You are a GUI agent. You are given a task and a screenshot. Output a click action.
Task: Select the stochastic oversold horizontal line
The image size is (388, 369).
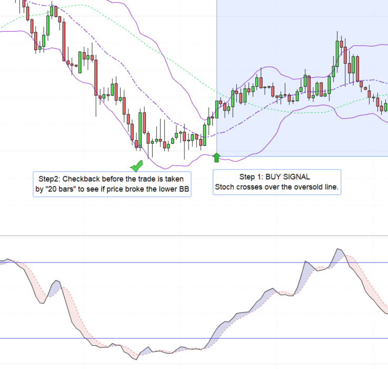click(x=194, y=338)
